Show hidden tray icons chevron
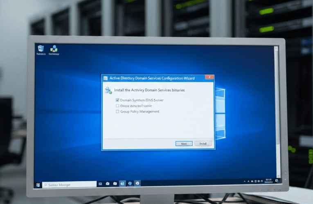313x204 pixels. [245, 181]
